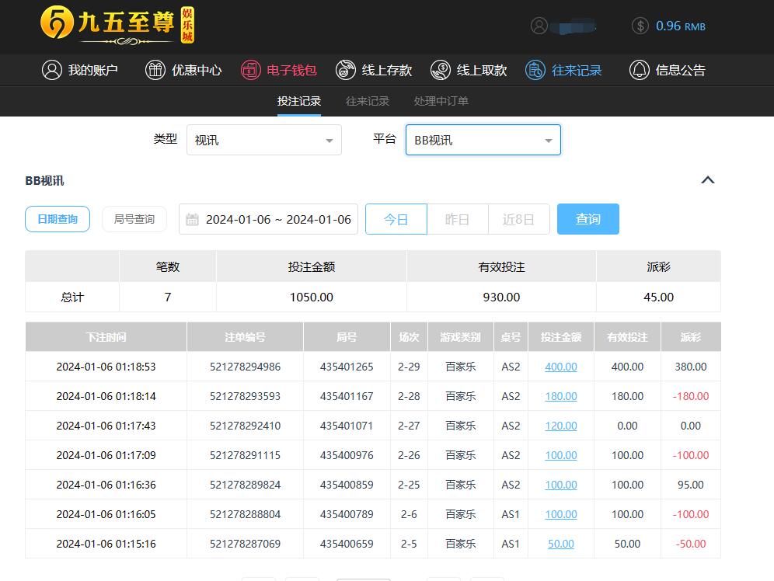Click the user avatar icon in header
774x581 pixels.
pos(539,26)
